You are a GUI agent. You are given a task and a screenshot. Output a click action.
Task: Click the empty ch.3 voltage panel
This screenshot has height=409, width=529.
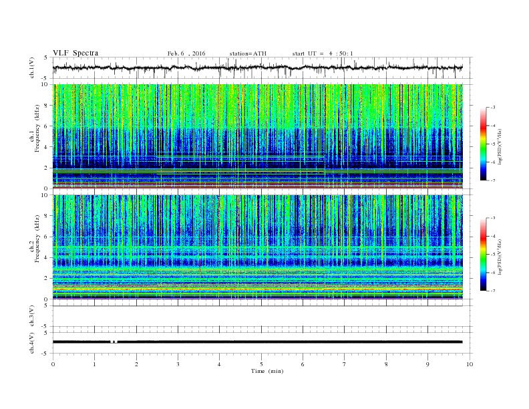point(262,316)
